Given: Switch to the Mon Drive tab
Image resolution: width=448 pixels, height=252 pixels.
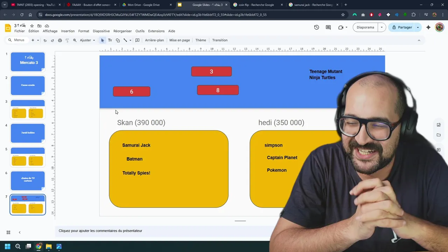Looking at the screenshot, I should click(147, 5).
